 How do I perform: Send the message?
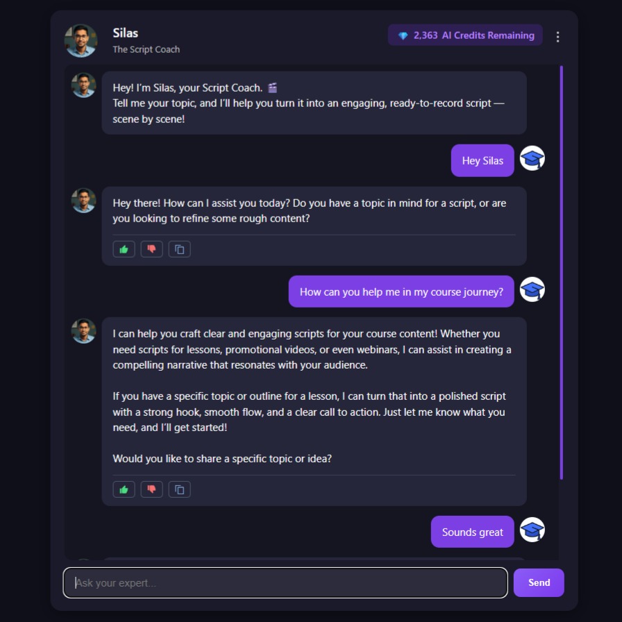point(539,582)
